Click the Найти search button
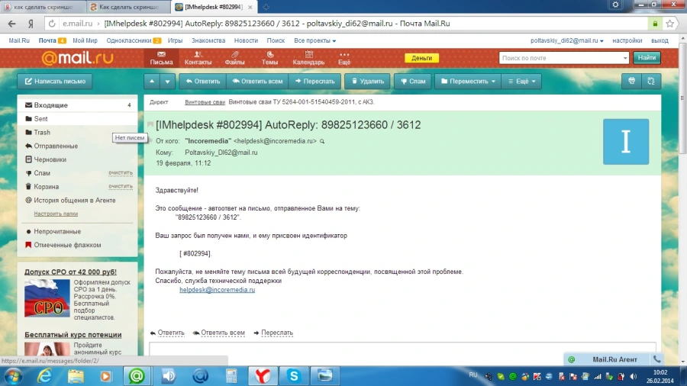The height and width of the screenshot is (386, 687). [x=647, y=58]
